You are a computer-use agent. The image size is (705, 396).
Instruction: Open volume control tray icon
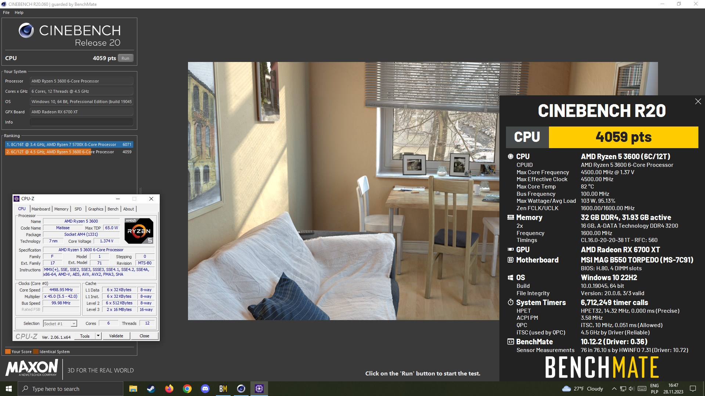coord(632,389)
